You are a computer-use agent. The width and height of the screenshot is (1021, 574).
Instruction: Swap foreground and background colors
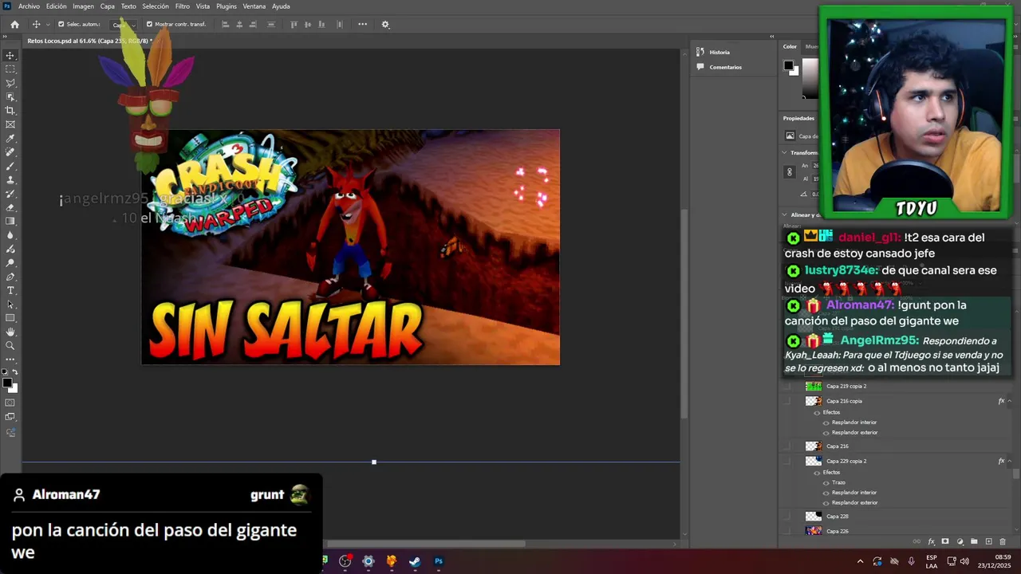point(15,372)
